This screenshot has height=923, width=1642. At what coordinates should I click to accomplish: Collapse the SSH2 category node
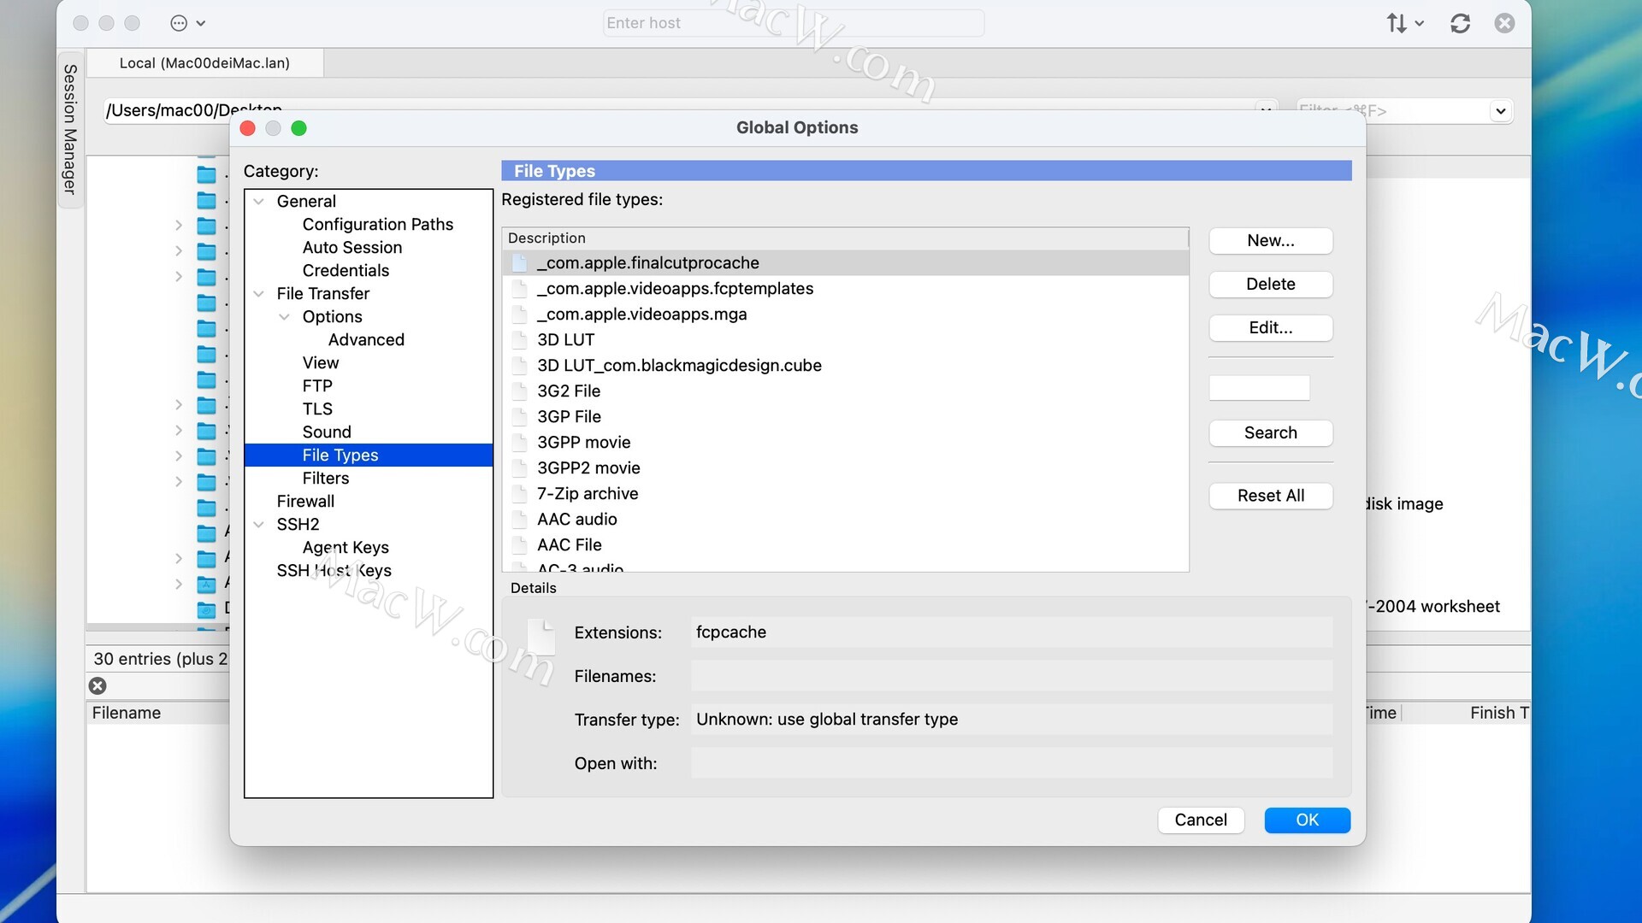pos(259,525)
